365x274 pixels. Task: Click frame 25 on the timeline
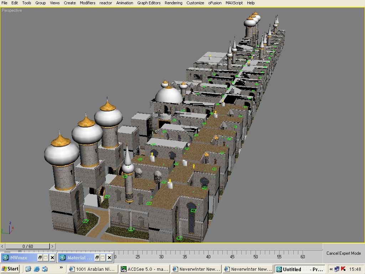(138, 255)
